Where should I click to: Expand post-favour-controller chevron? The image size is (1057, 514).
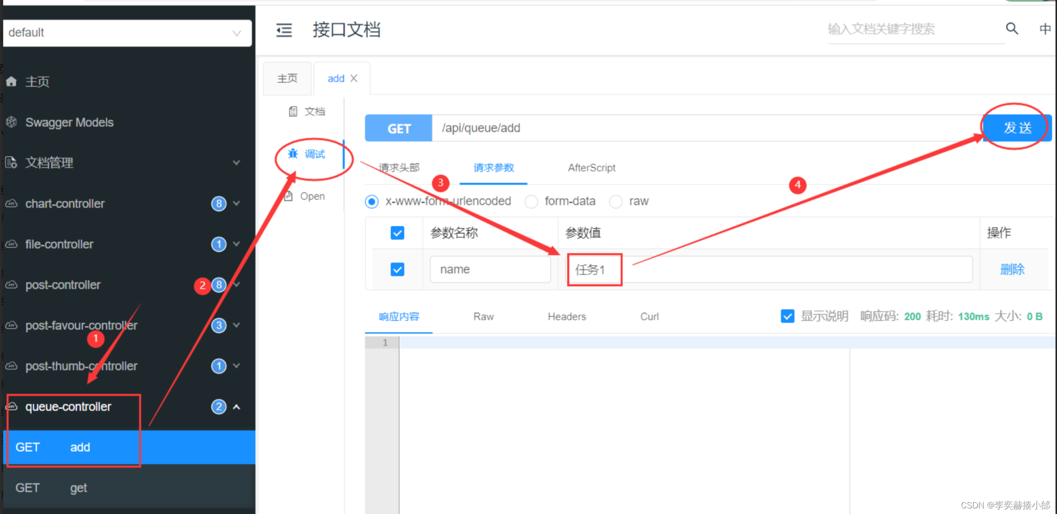pyautogui.click(x=236, y=325)
